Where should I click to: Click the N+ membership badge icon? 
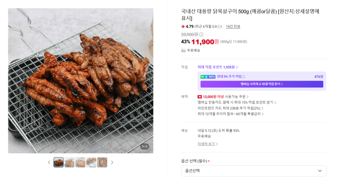point(208,77)
